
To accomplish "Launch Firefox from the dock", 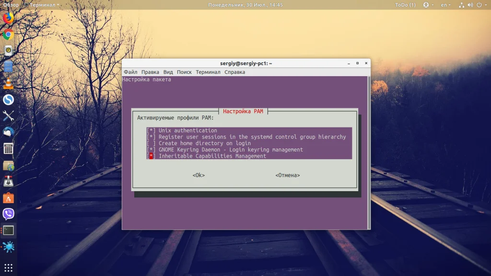I will [x=9, y=18].
